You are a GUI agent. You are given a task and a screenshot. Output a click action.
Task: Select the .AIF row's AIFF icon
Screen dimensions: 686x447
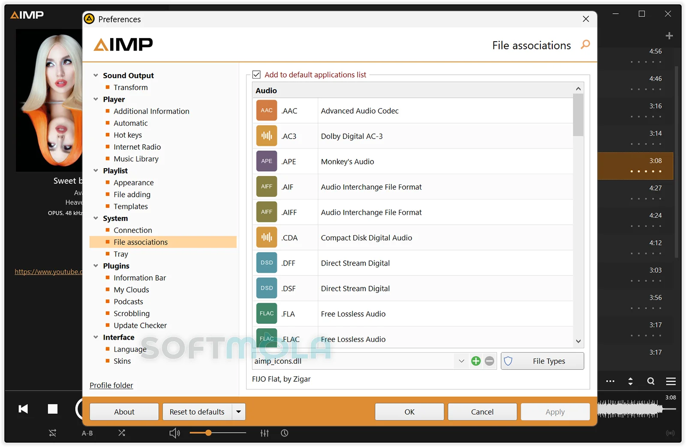point(267,187)
